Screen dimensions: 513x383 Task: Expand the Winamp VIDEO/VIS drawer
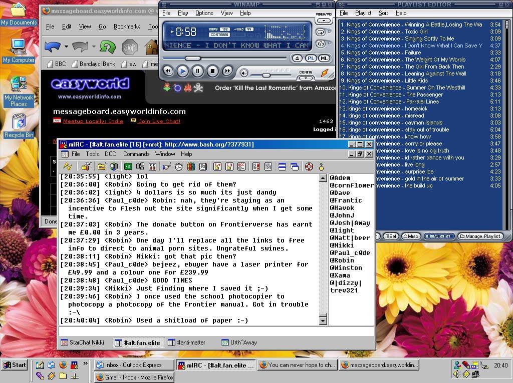[x=324, y=21]
